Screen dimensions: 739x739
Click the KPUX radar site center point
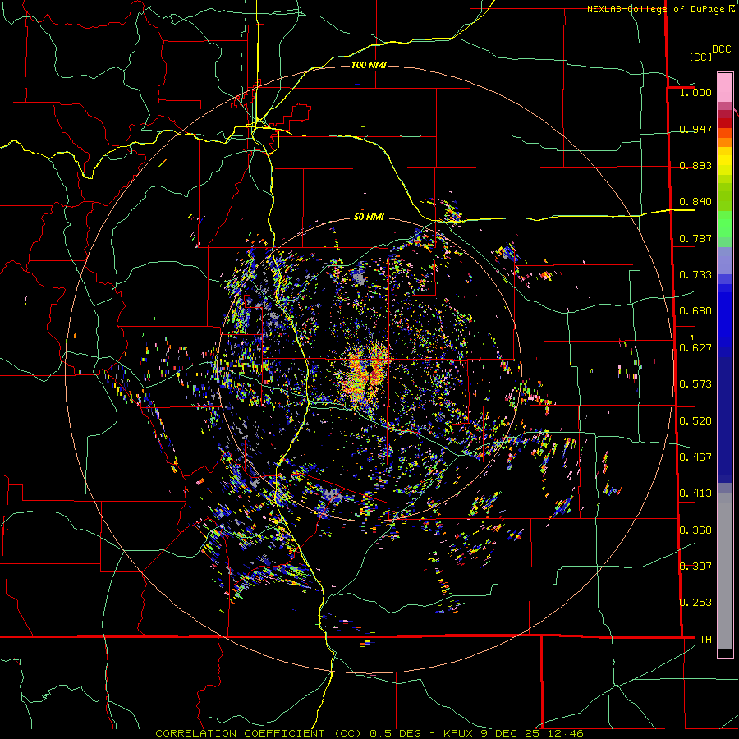click(369, 369)
